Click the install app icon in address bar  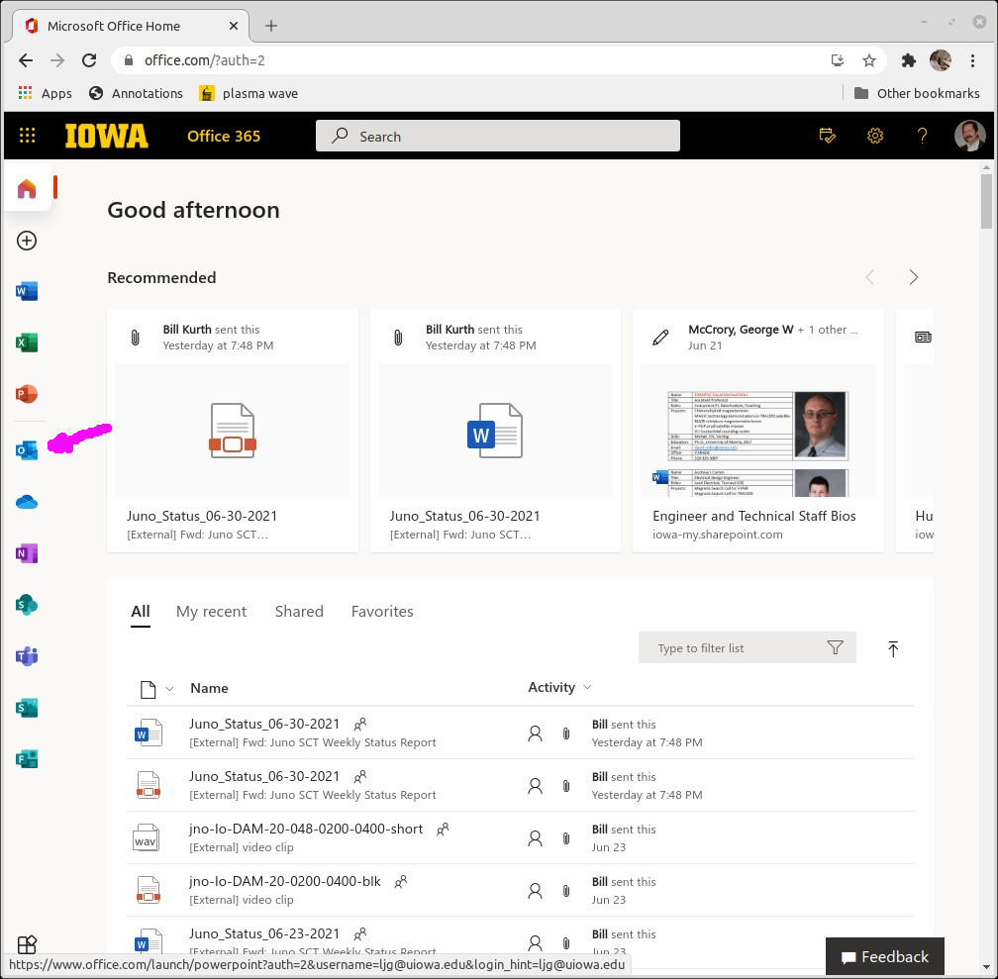[x=838, y=60]
